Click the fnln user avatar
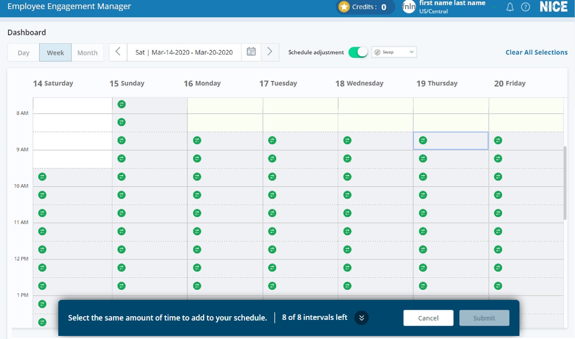The width and height of the screenshot is (575, 339). [409, 7]
